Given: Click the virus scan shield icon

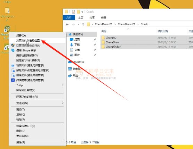Looking at the screenshot, I should (13, 80).
